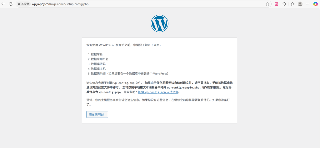Focus the address bar with wp.jikejoy.com URL

(x=143, y=4)
